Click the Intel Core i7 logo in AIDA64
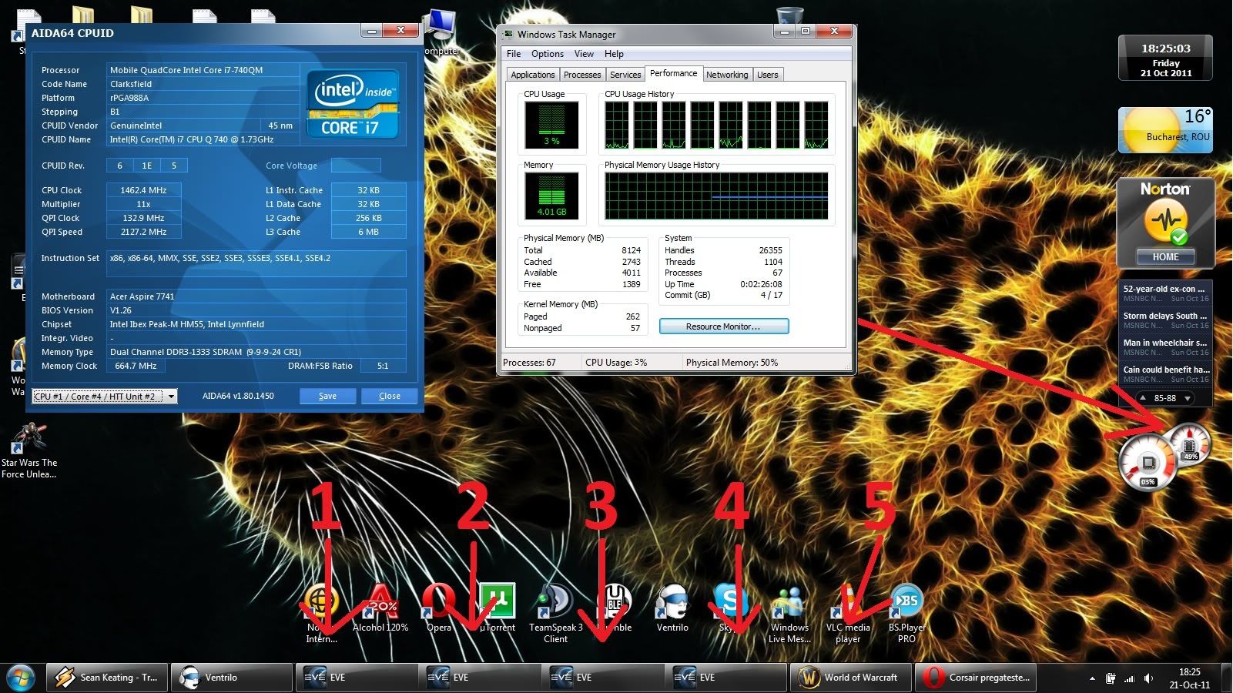 [352, 104]
